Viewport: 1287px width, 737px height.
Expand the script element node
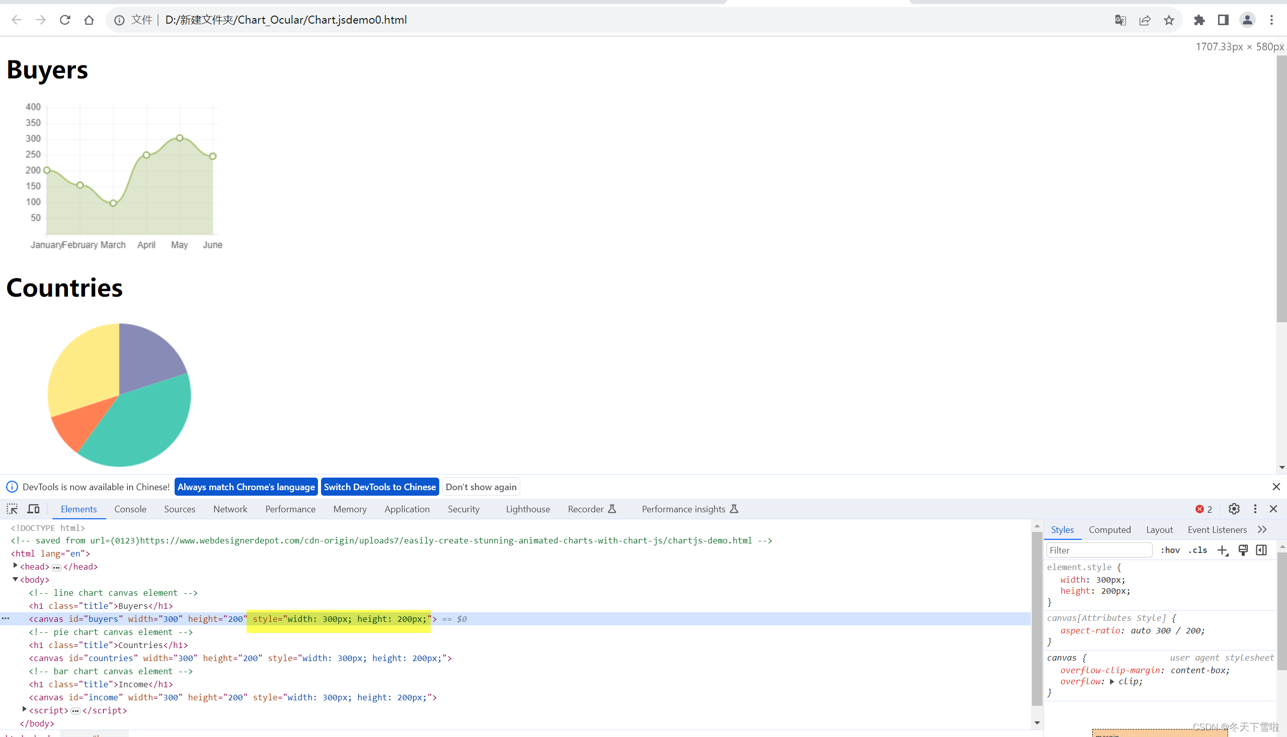pos(24,710)
